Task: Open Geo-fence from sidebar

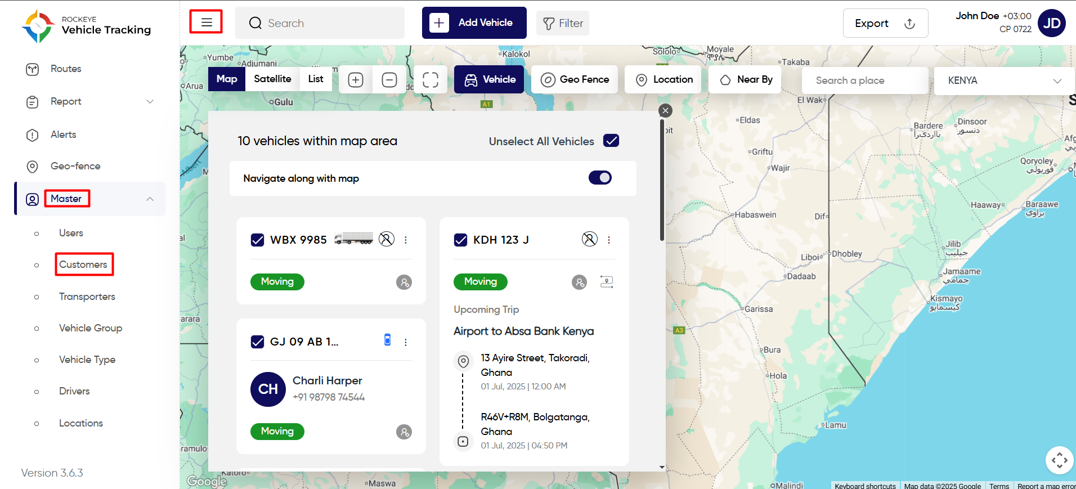Action: 75,166
